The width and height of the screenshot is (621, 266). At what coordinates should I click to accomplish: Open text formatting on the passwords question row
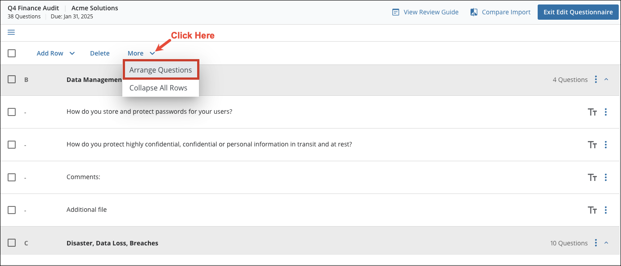tap(592, 112)
